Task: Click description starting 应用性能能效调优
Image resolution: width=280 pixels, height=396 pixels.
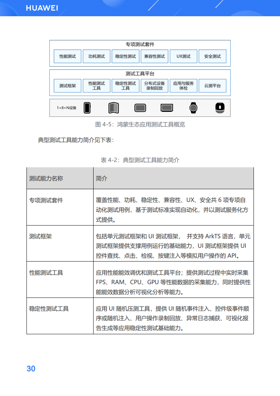Action: pos(173,282)
